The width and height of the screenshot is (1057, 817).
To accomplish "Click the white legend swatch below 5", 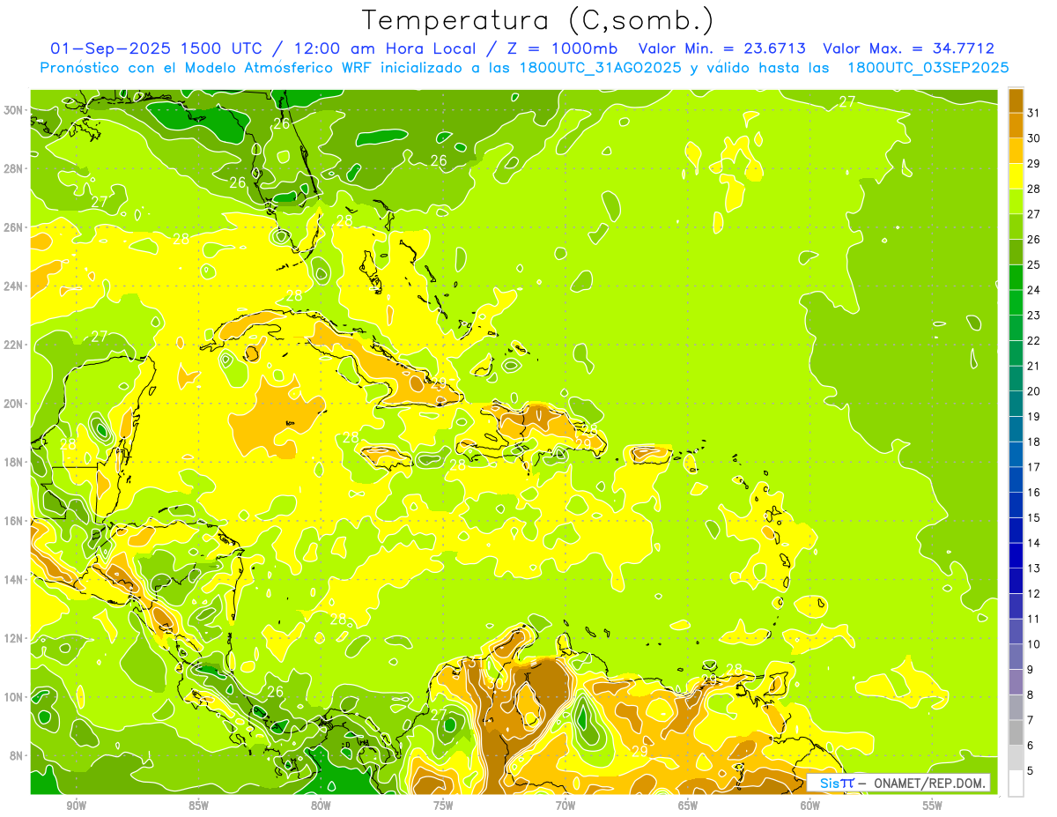I will tap(1016, 784).
